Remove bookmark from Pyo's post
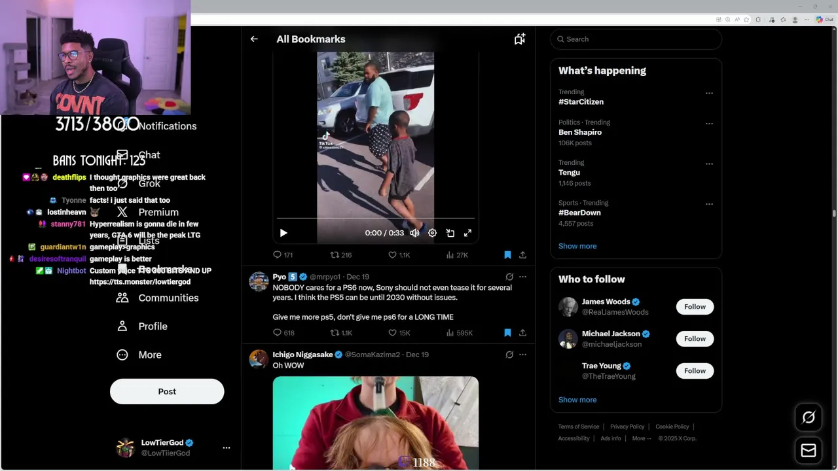This screenshot has width=838, height=471. tap(507, 333)
